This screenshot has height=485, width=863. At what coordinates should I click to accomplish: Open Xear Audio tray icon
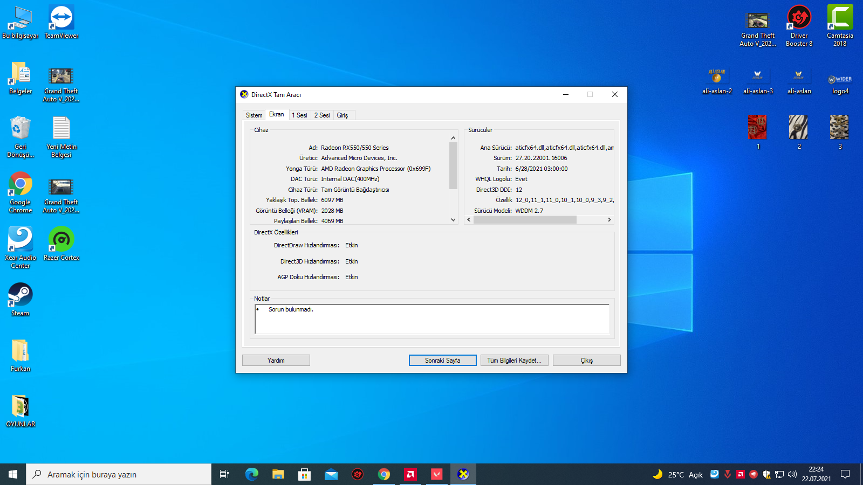(x=715, y=474)
